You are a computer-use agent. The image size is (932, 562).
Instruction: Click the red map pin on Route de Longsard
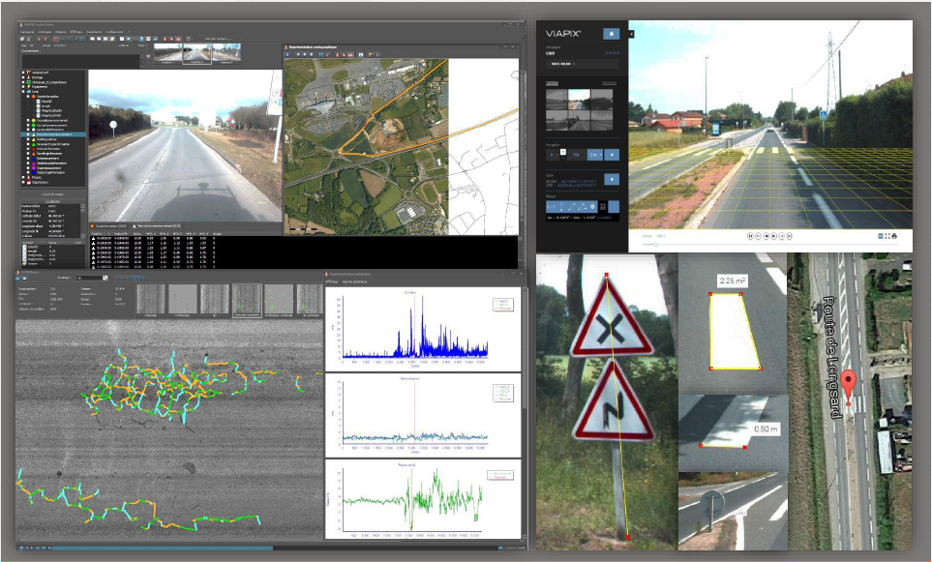[848, 381]
